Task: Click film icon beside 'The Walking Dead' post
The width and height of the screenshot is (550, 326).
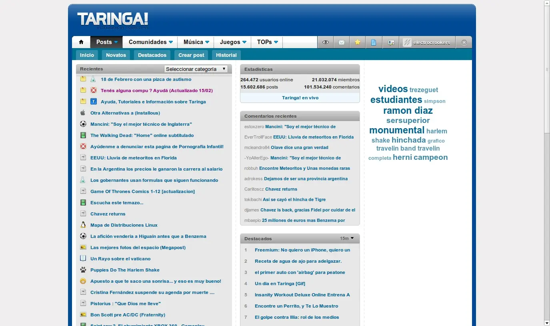Action: pos(83,135)
